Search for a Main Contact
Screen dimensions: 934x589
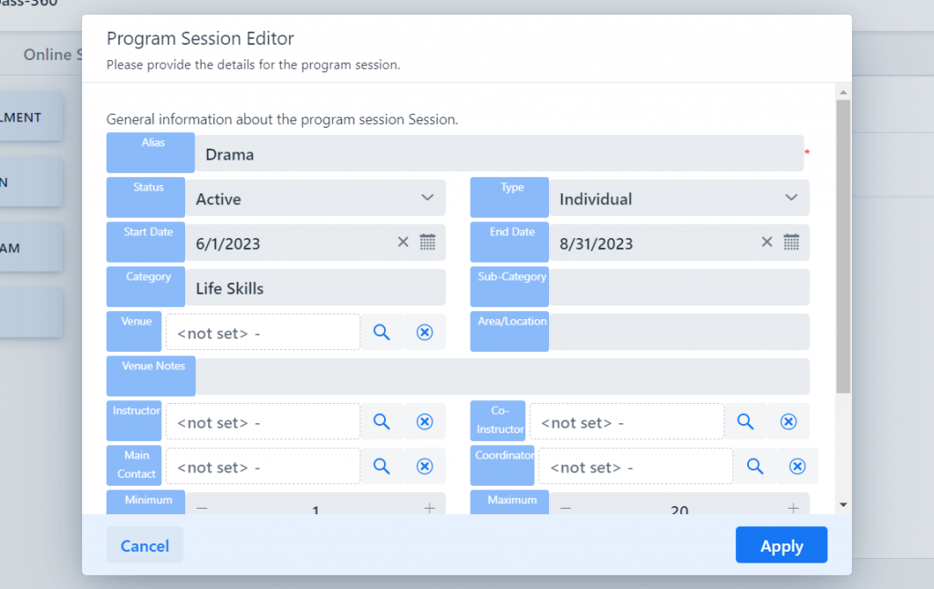click(381, 466)
